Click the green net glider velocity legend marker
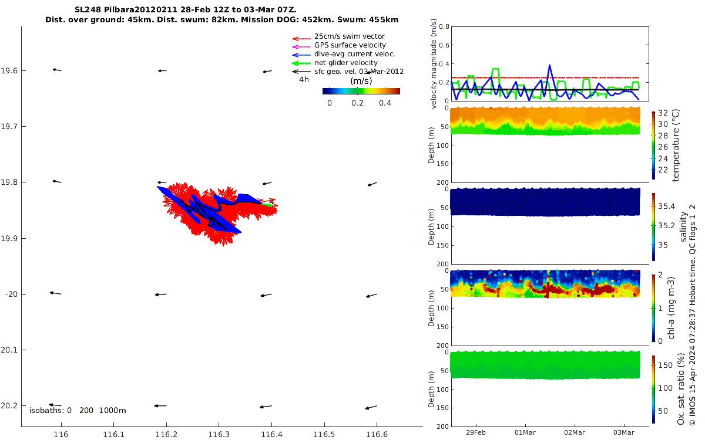This screenshot has height=440, width=705. (301, 63)
